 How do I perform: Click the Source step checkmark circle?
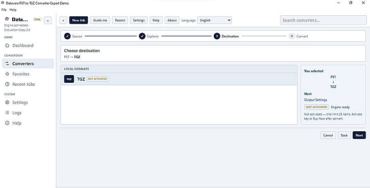[x=67, y=36]
